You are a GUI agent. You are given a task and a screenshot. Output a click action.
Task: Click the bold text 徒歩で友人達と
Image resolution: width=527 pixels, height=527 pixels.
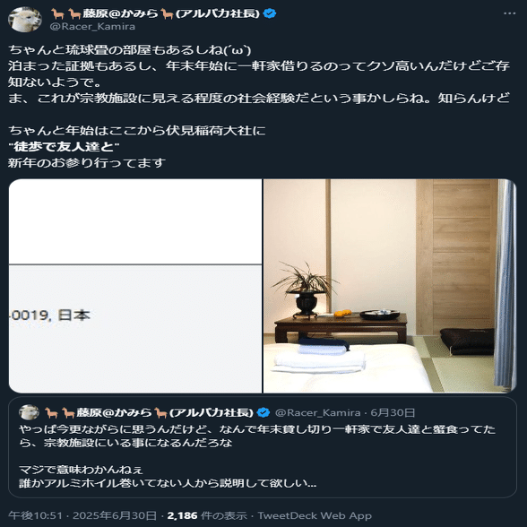[x=64, y=147]
